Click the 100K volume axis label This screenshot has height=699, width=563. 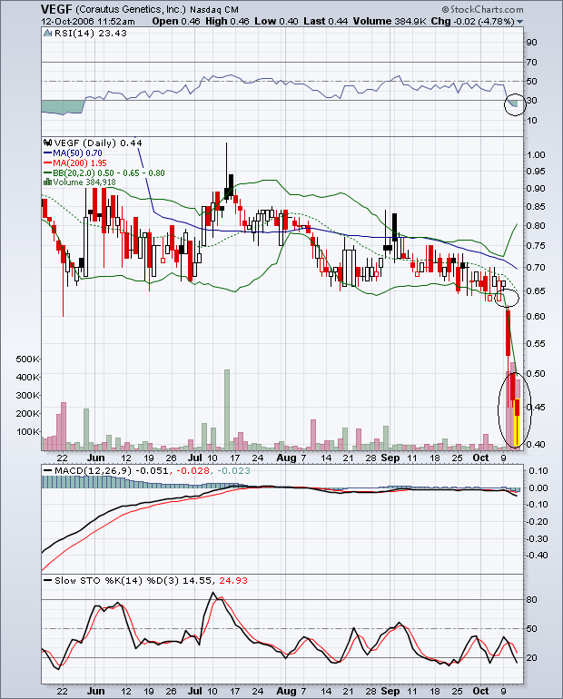click(27, 431)
